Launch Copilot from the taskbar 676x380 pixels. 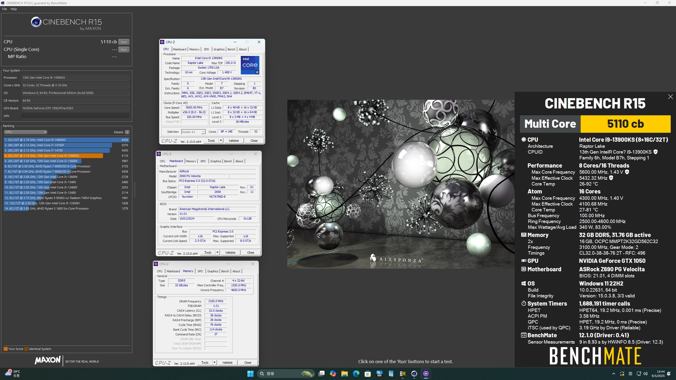tap(333, 374)
